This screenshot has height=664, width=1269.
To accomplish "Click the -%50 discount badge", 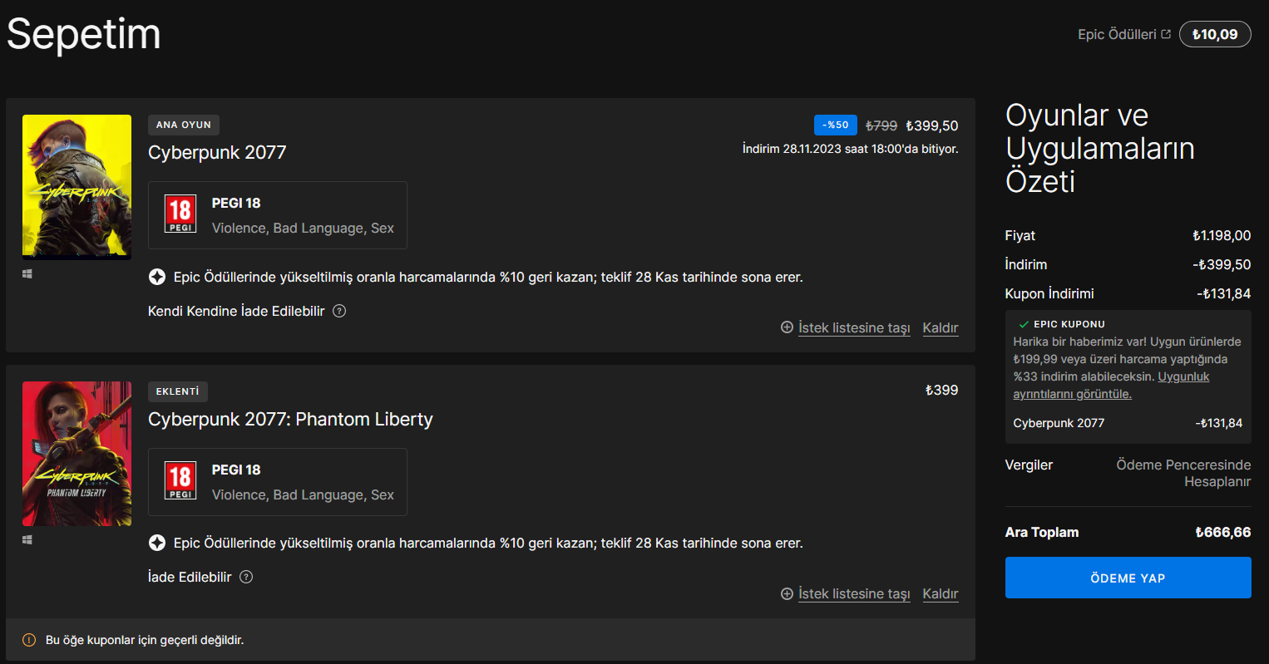I will coord(836,125).
